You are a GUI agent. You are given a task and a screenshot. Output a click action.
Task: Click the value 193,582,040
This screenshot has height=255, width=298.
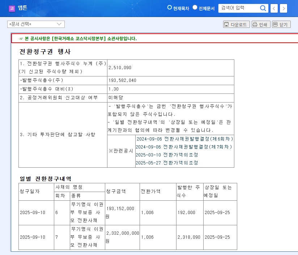tap(122, 80)
